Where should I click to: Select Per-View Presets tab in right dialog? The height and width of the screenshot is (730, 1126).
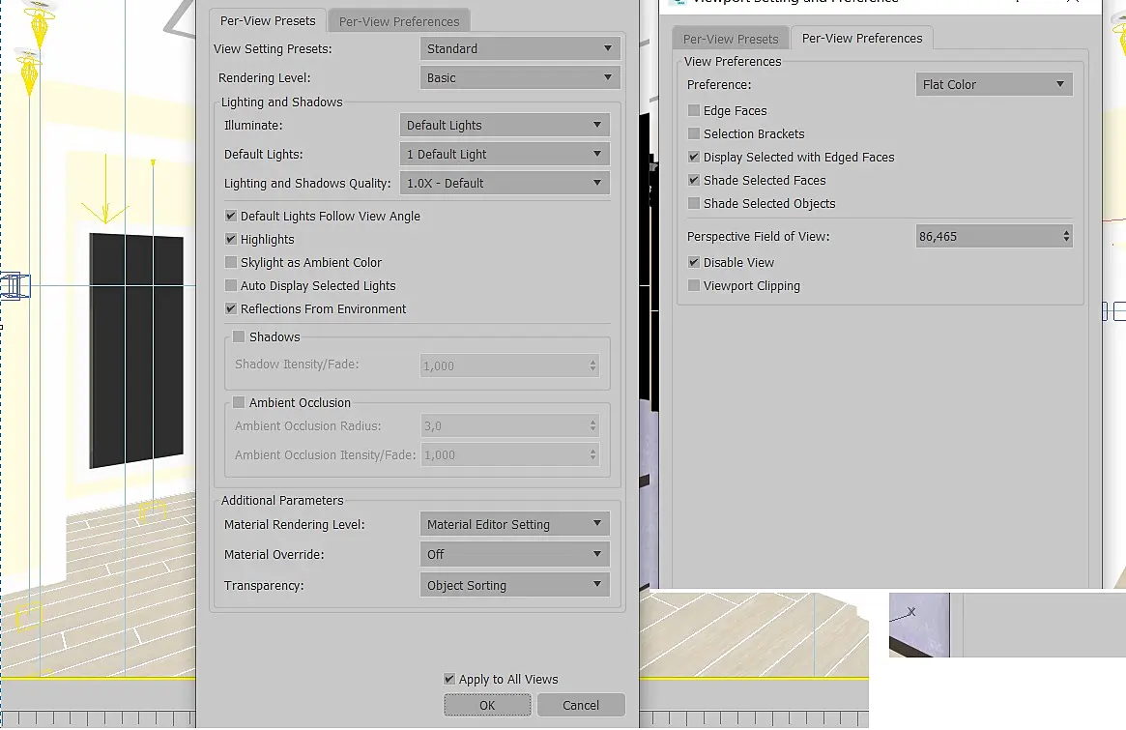coord(731,39)
